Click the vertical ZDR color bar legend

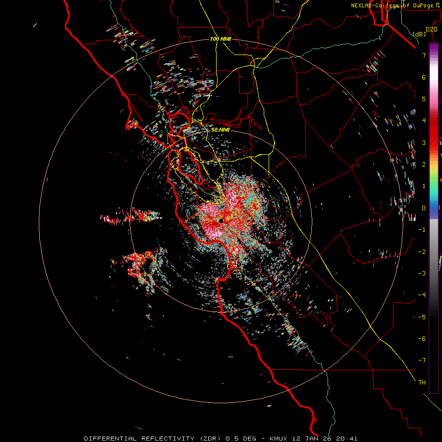click(434, 218)
